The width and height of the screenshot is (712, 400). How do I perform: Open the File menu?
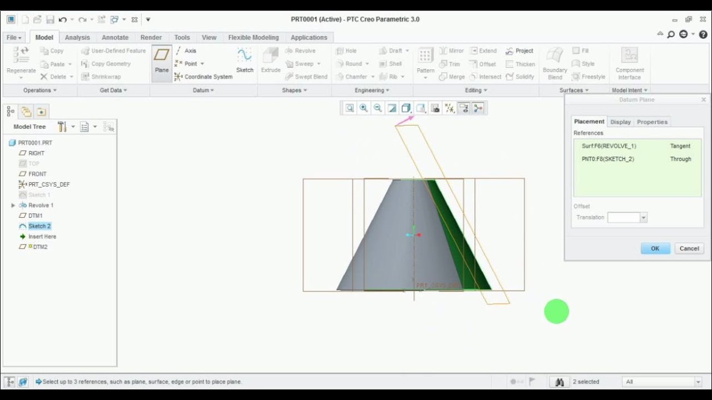point(14,38)
